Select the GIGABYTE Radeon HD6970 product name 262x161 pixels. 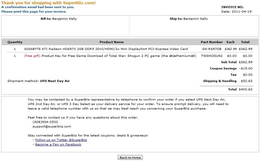click(106, 49)
